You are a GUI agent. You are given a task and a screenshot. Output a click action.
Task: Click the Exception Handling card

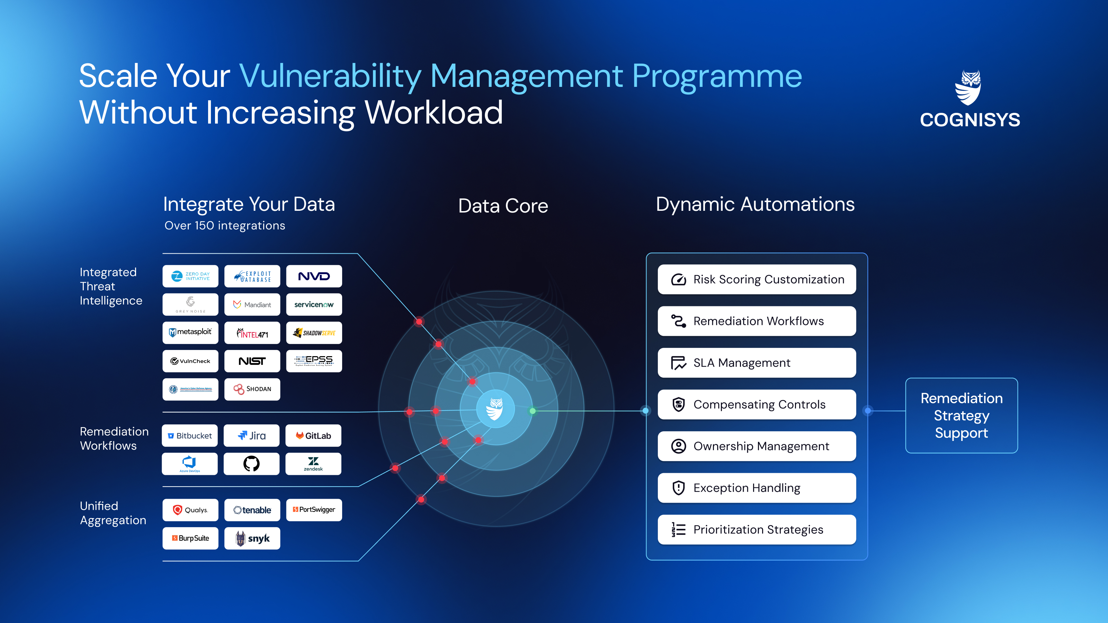(x=757, y=488)
